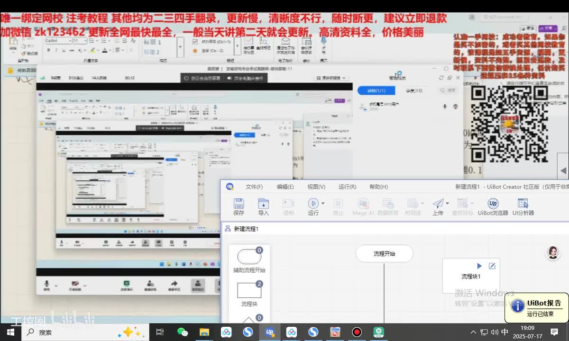Expand the styles gallery dropdown
Viewport: 569px width, 341px height.
181,47
